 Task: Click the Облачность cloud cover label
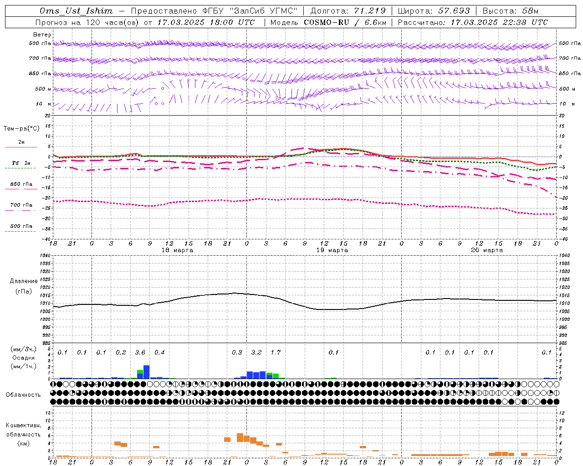[23, 395]
